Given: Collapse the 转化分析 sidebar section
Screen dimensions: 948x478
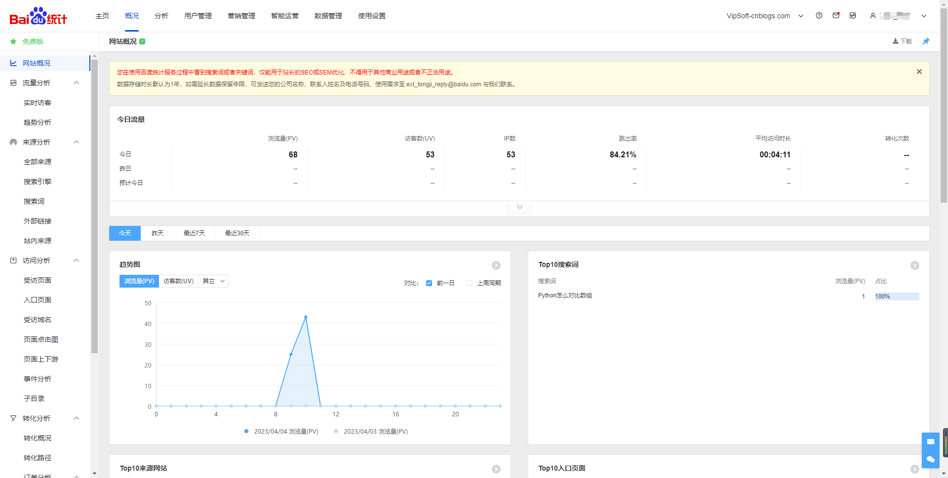Looking at the screenshot, I should point(77,418).
